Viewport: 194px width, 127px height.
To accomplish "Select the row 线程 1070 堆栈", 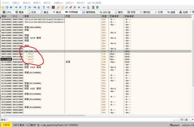I will pos(96,38).
